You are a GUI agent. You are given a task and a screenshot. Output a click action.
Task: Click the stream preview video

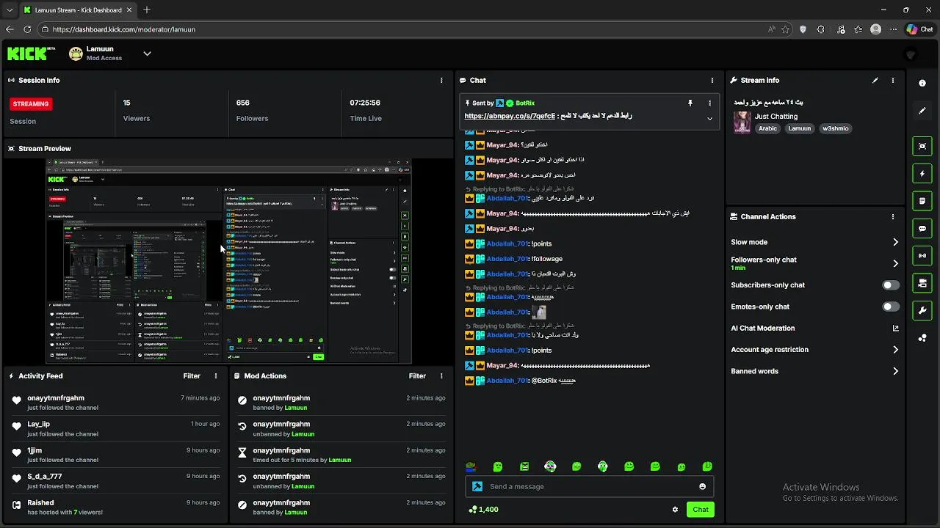[228, 261]
